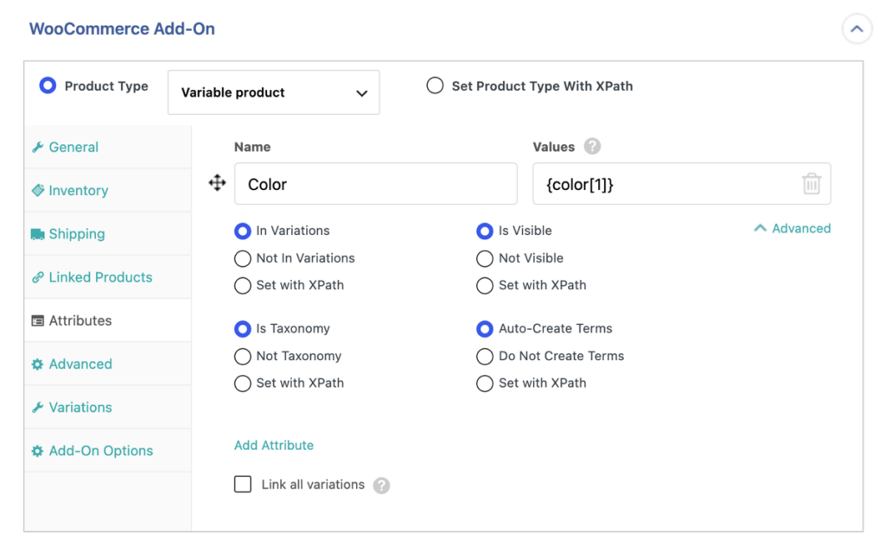Select Auto-Create Terms option
Screen dimensions: 885x545
pos(485,329)
